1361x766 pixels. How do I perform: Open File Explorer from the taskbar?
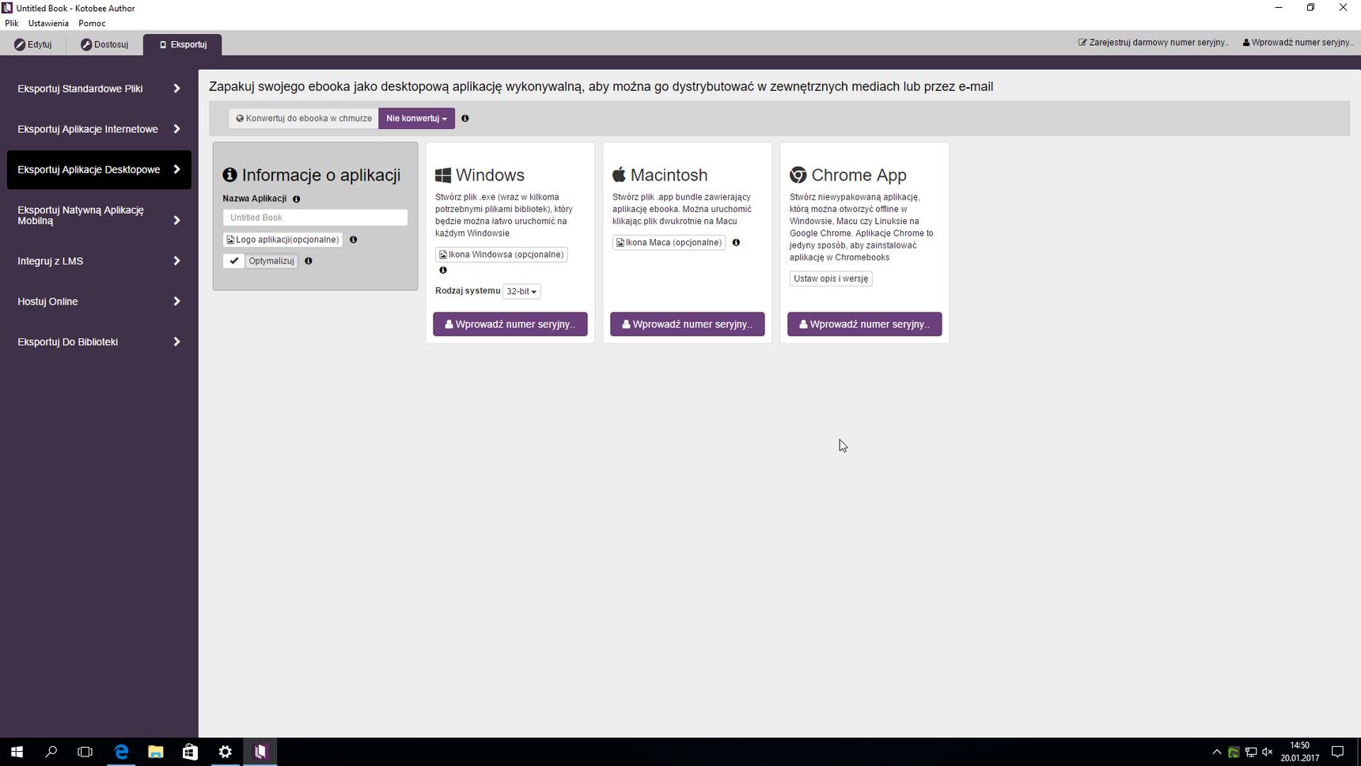(x=156, y=752)
